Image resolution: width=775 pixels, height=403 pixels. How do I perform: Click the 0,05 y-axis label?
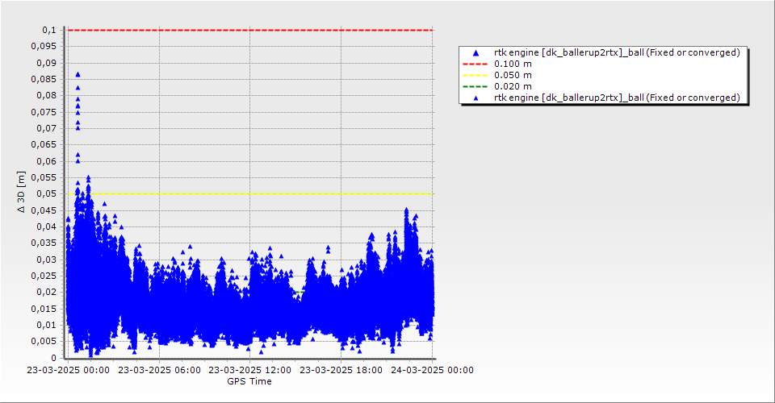(47, 194)
